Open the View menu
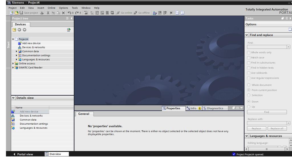 click(x=31, y=8)
